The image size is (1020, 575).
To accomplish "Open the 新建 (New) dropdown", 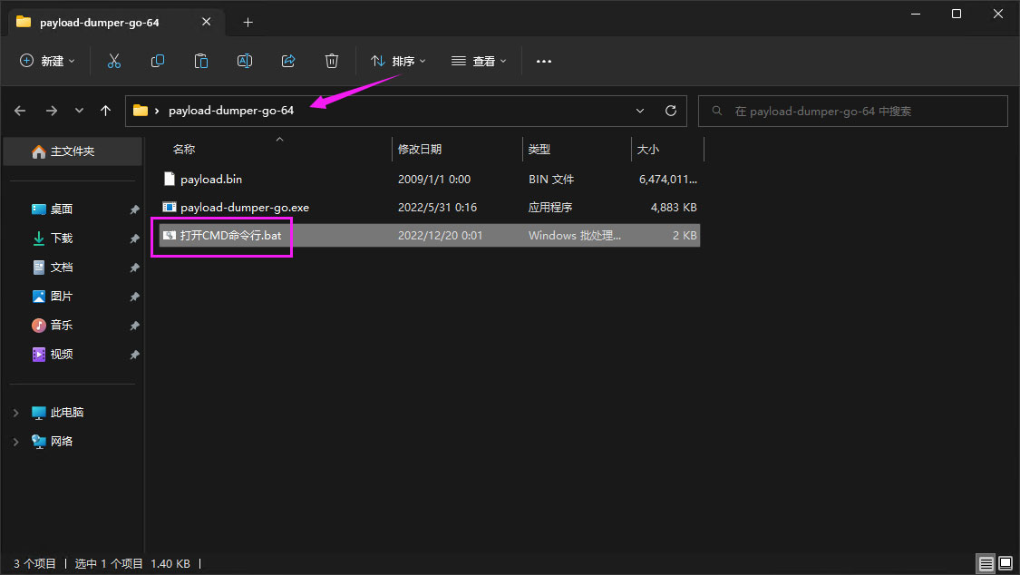I will pyautogui.click(x=48, y=61).
